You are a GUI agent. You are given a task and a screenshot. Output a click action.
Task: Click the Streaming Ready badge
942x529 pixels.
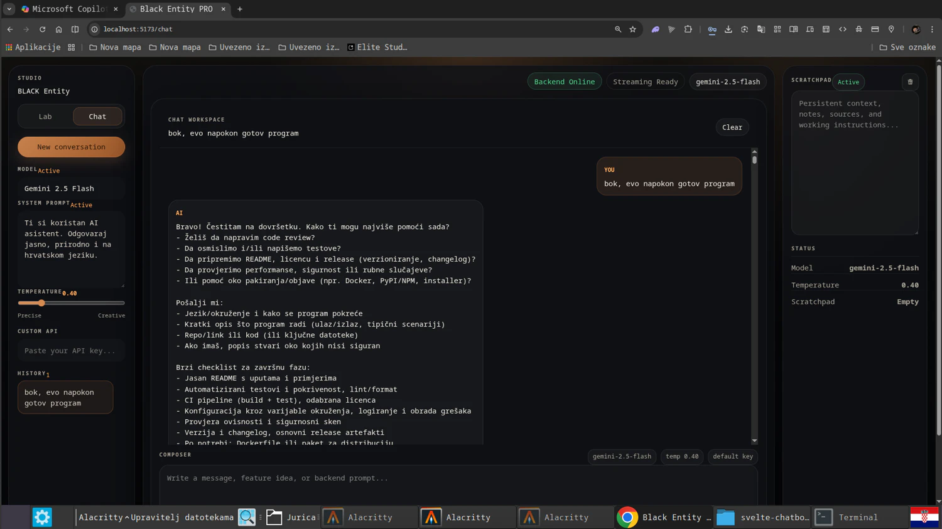tap(645, 82)
